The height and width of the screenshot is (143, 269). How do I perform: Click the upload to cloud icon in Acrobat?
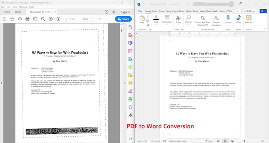tap(20, 19)
